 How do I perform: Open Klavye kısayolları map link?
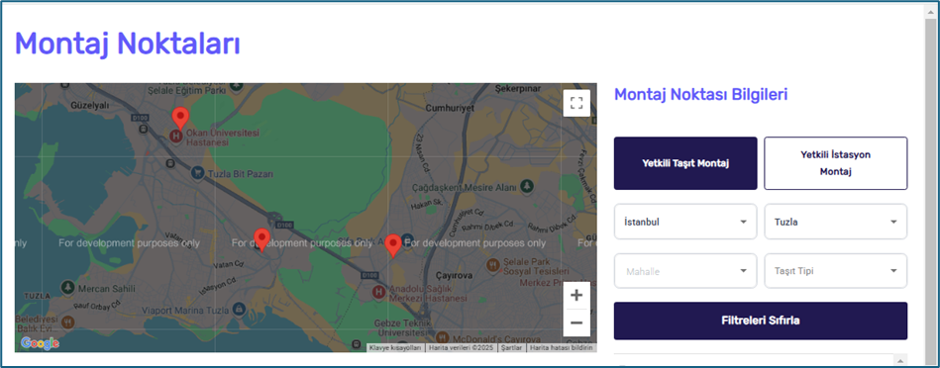(395, 347)
